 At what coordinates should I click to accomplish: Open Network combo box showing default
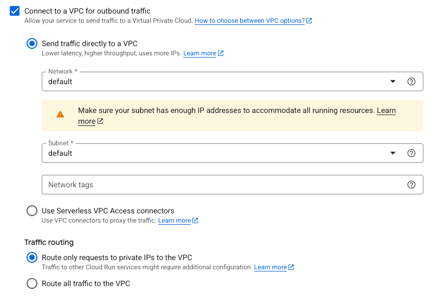point(217,81)
